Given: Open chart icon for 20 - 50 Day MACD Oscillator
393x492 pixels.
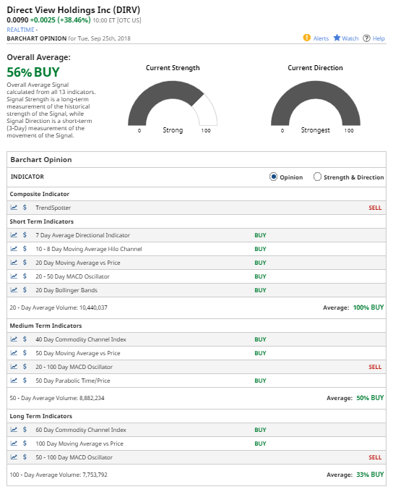Looking at the screenshot, I should point(14,276).
